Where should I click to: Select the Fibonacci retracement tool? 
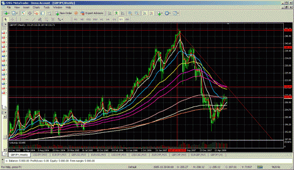point(46,19)
